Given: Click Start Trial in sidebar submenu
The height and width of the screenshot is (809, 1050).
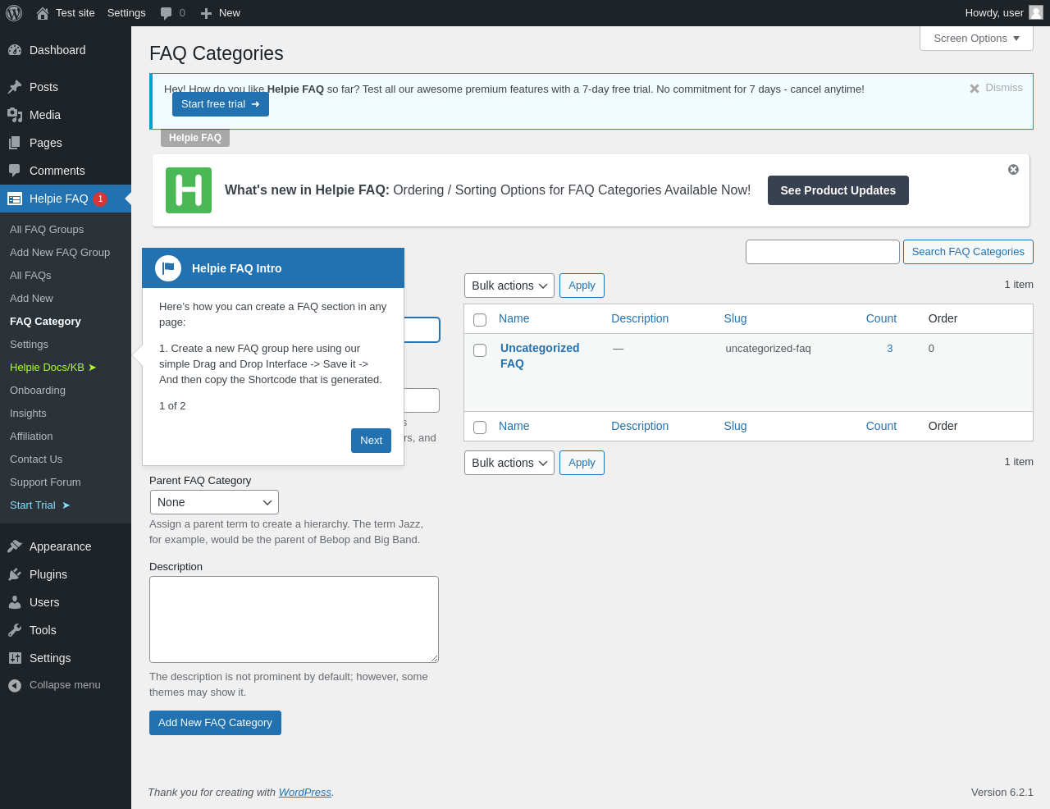Looking at the screenshot, I should [x=40, y=505].
